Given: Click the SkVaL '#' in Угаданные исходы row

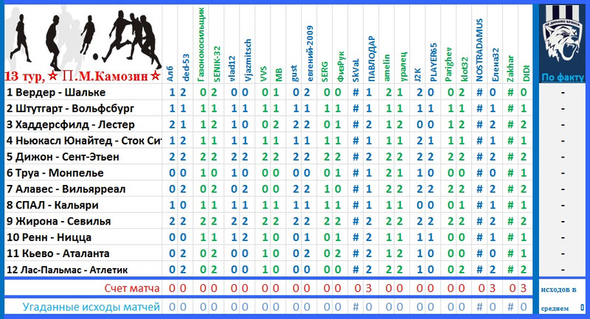Looking at the screenshot, I should tap(355, 307).
